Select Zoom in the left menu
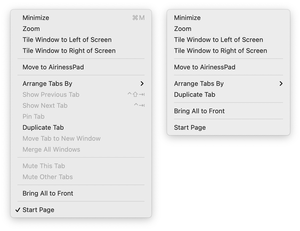Screen dimensions: 300x231 [x=81, y=29]
